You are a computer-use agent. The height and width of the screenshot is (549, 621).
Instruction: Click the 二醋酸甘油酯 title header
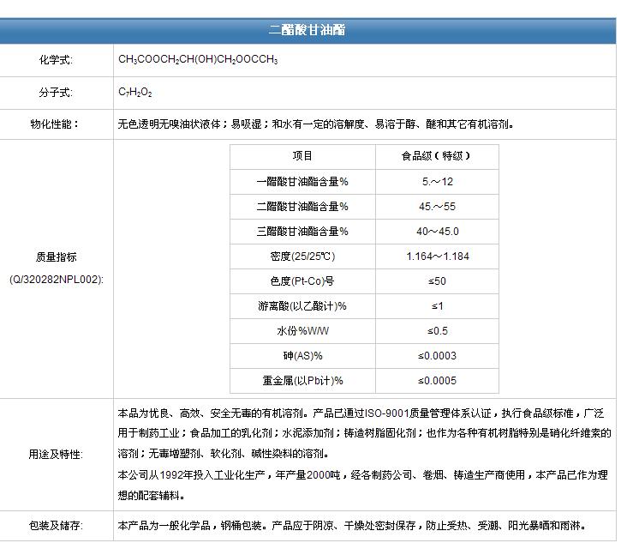click(308, 30)
